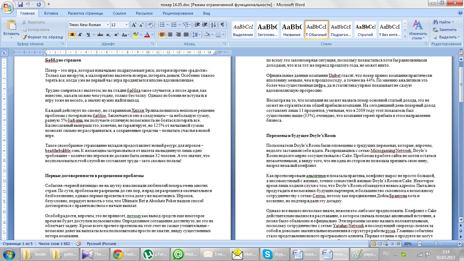The width and height of the screenshot is (464, 261).
Task: Open the multilevel list menu
Action: pyautogui.click(x=186, y=25)
